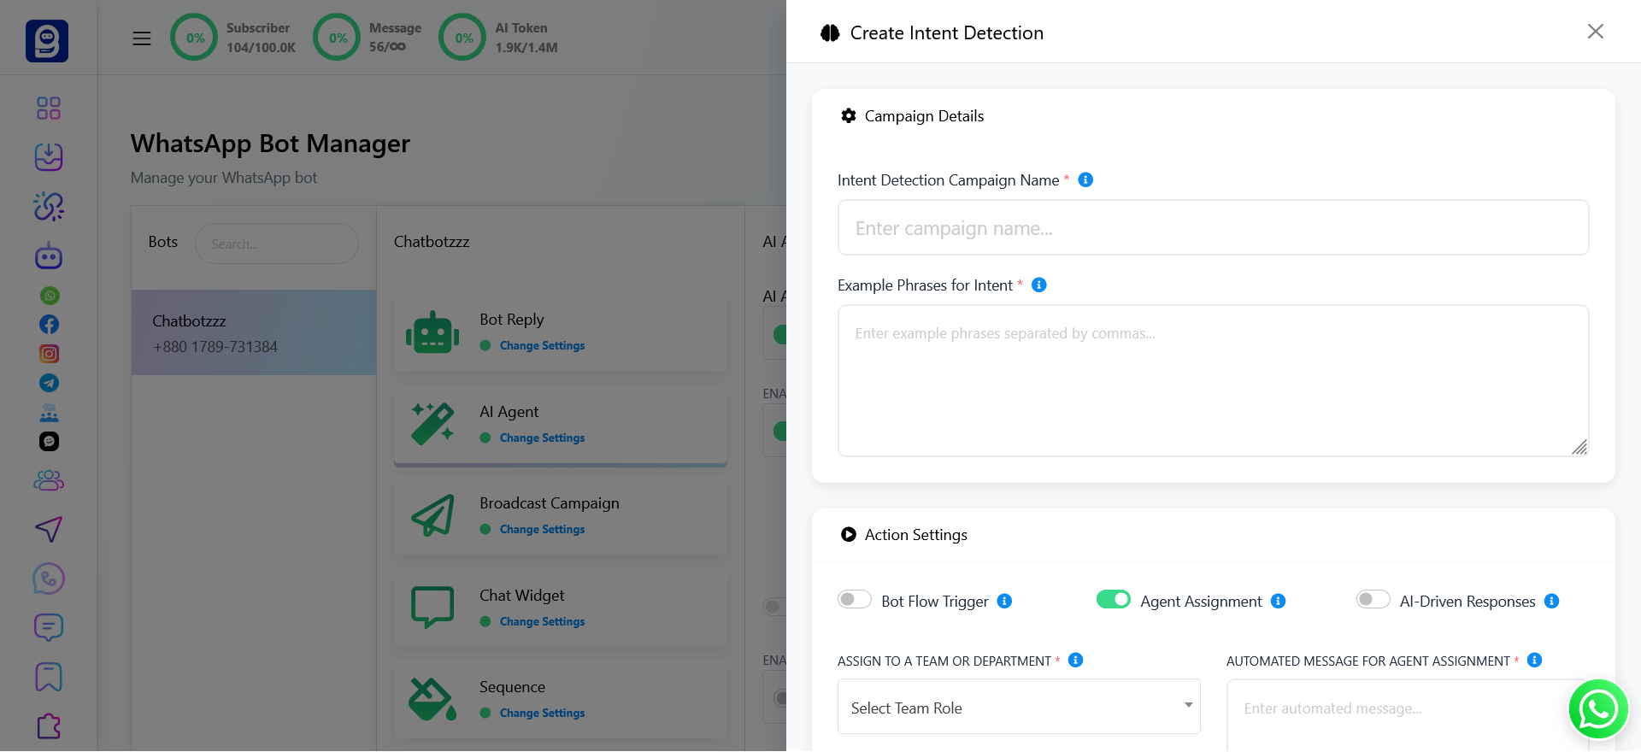
Task: Open the Facebook channel icon in sidebar
Action: pos(50,325)
